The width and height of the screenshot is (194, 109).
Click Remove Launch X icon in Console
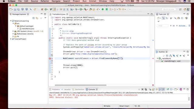142,89
